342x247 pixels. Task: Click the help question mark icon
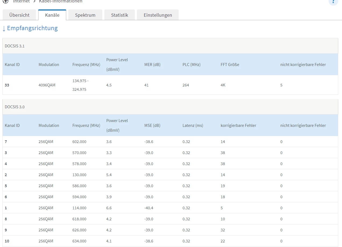(333, 1)
